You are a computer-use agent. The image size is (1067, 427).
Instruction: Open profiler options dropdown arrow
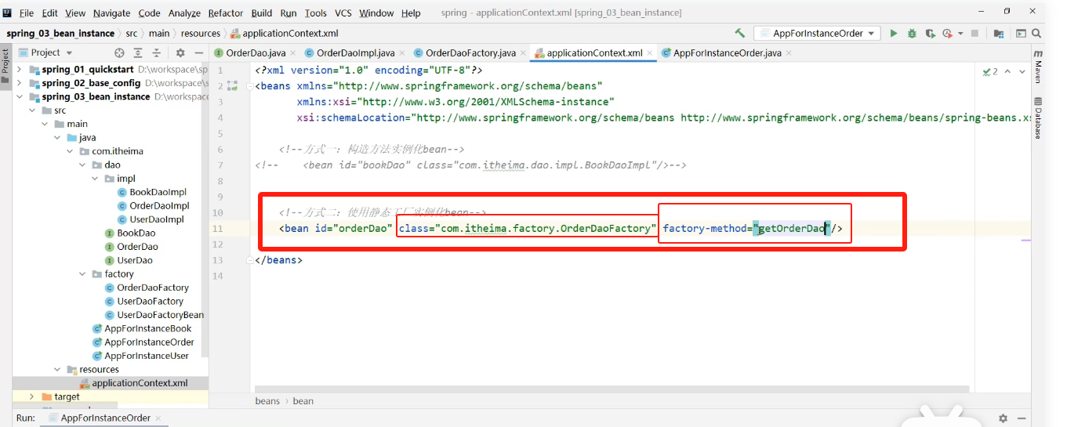tap(959, 34)
